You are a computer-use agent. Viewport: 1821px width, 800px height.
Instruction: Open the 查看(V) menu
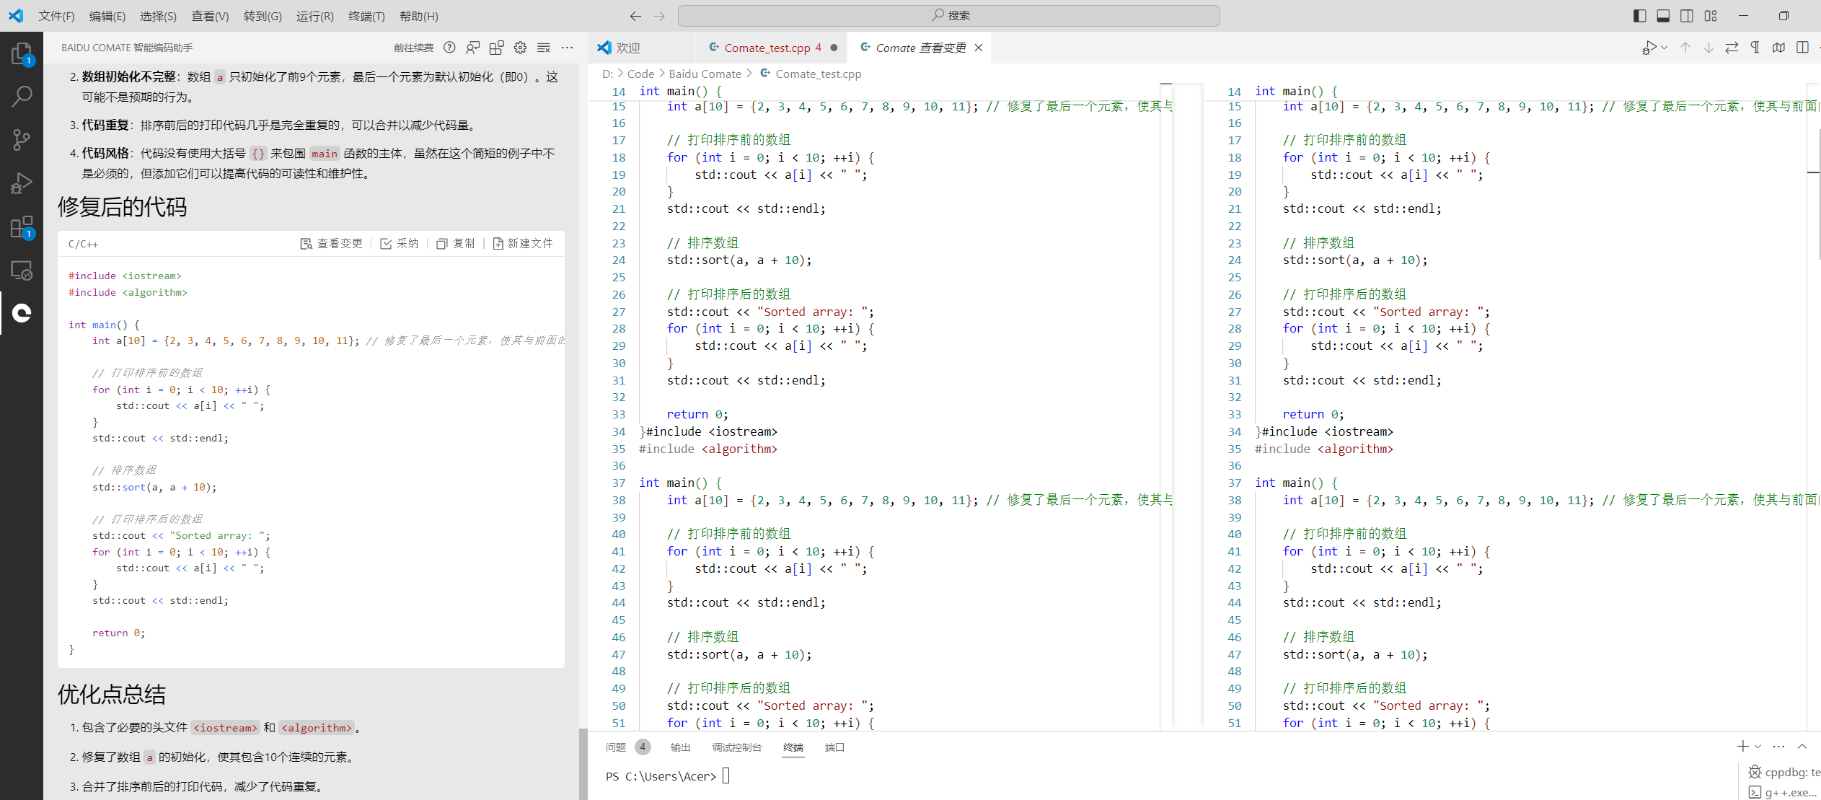tap(210, 16)
